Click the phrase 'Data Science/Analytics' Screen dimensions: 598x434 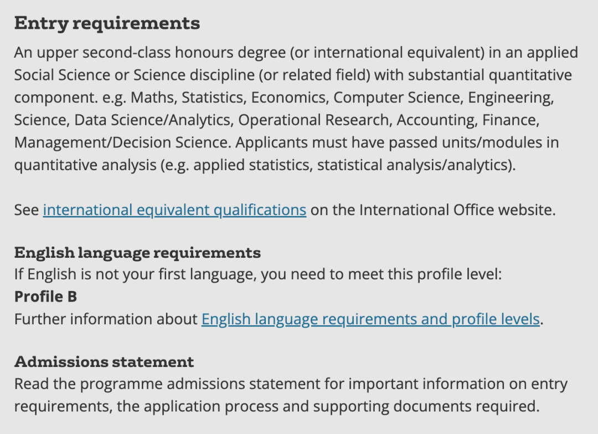(152, 120)
